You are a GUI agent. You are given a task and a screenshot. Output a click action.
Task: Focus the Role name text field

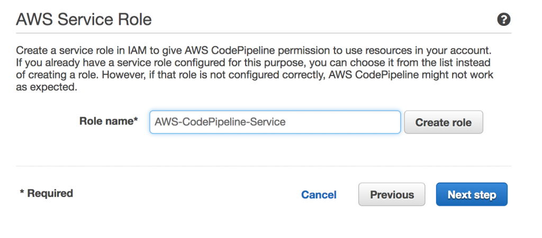click(x=275, y=122)
